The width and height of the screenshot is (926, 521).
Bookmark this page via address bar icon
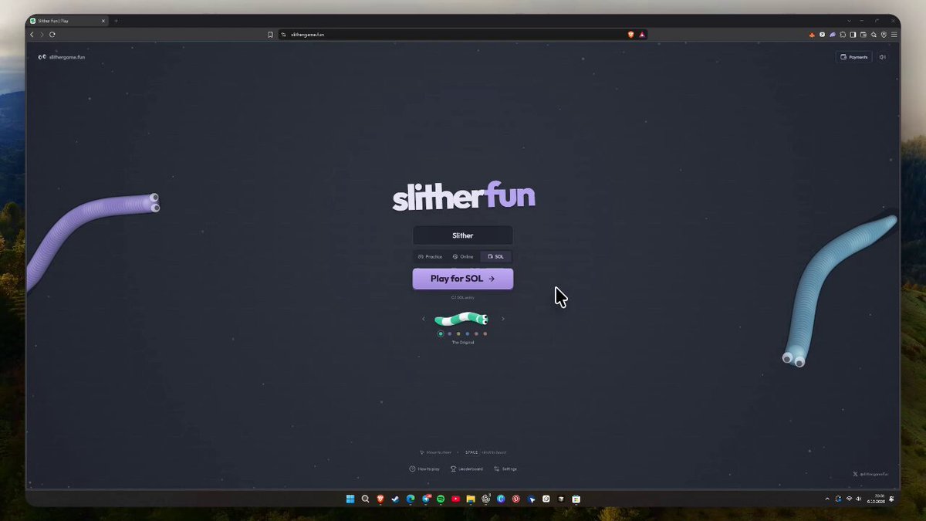pyautogui.click(x=270, y=35)
